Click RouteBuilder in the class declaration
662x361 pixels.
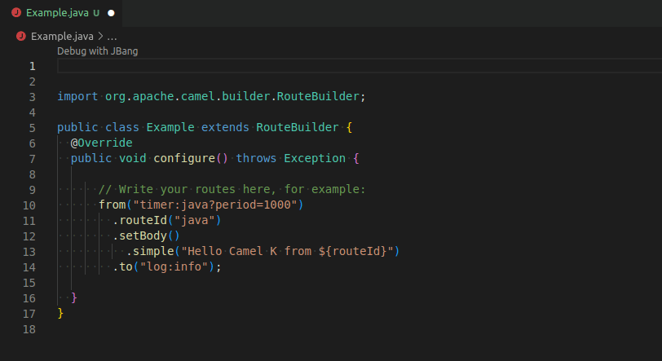point(297,128)
